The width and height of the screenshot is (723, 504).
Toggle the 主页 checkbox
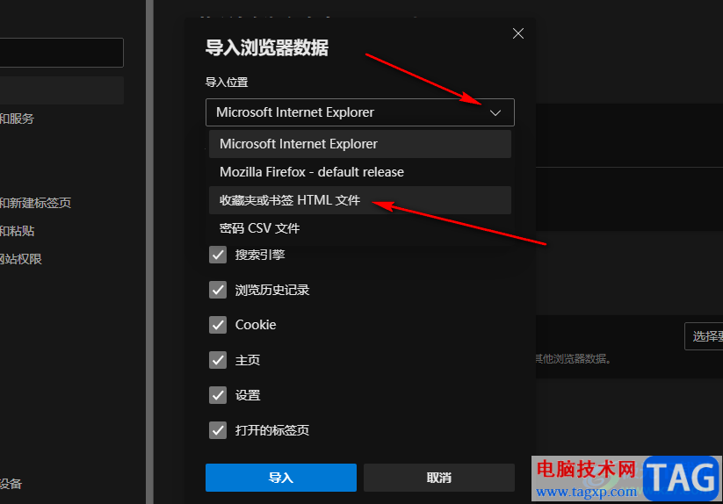point(218,360)
